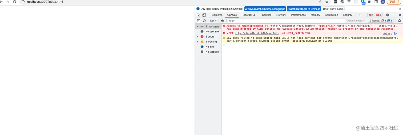
Task: Click Always match Chrome's language
Action: click(x=265, y=9)
